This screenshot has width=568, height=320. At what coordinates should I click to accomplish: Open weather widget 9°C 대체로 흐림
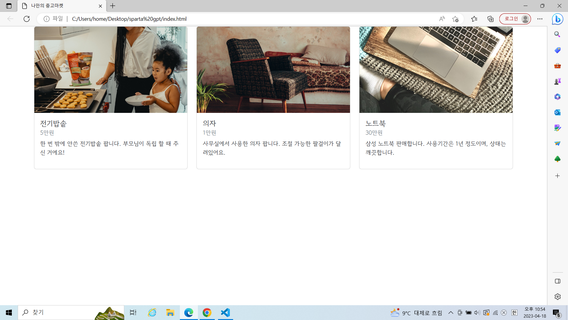click(x=416, y=313)
